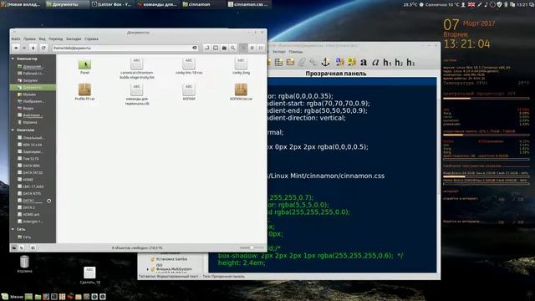Viewport: 535px width, 301px height.
Task: Show tree view in sidebar via status bar button
Action: pyautogui.click(x=22, y=247)
